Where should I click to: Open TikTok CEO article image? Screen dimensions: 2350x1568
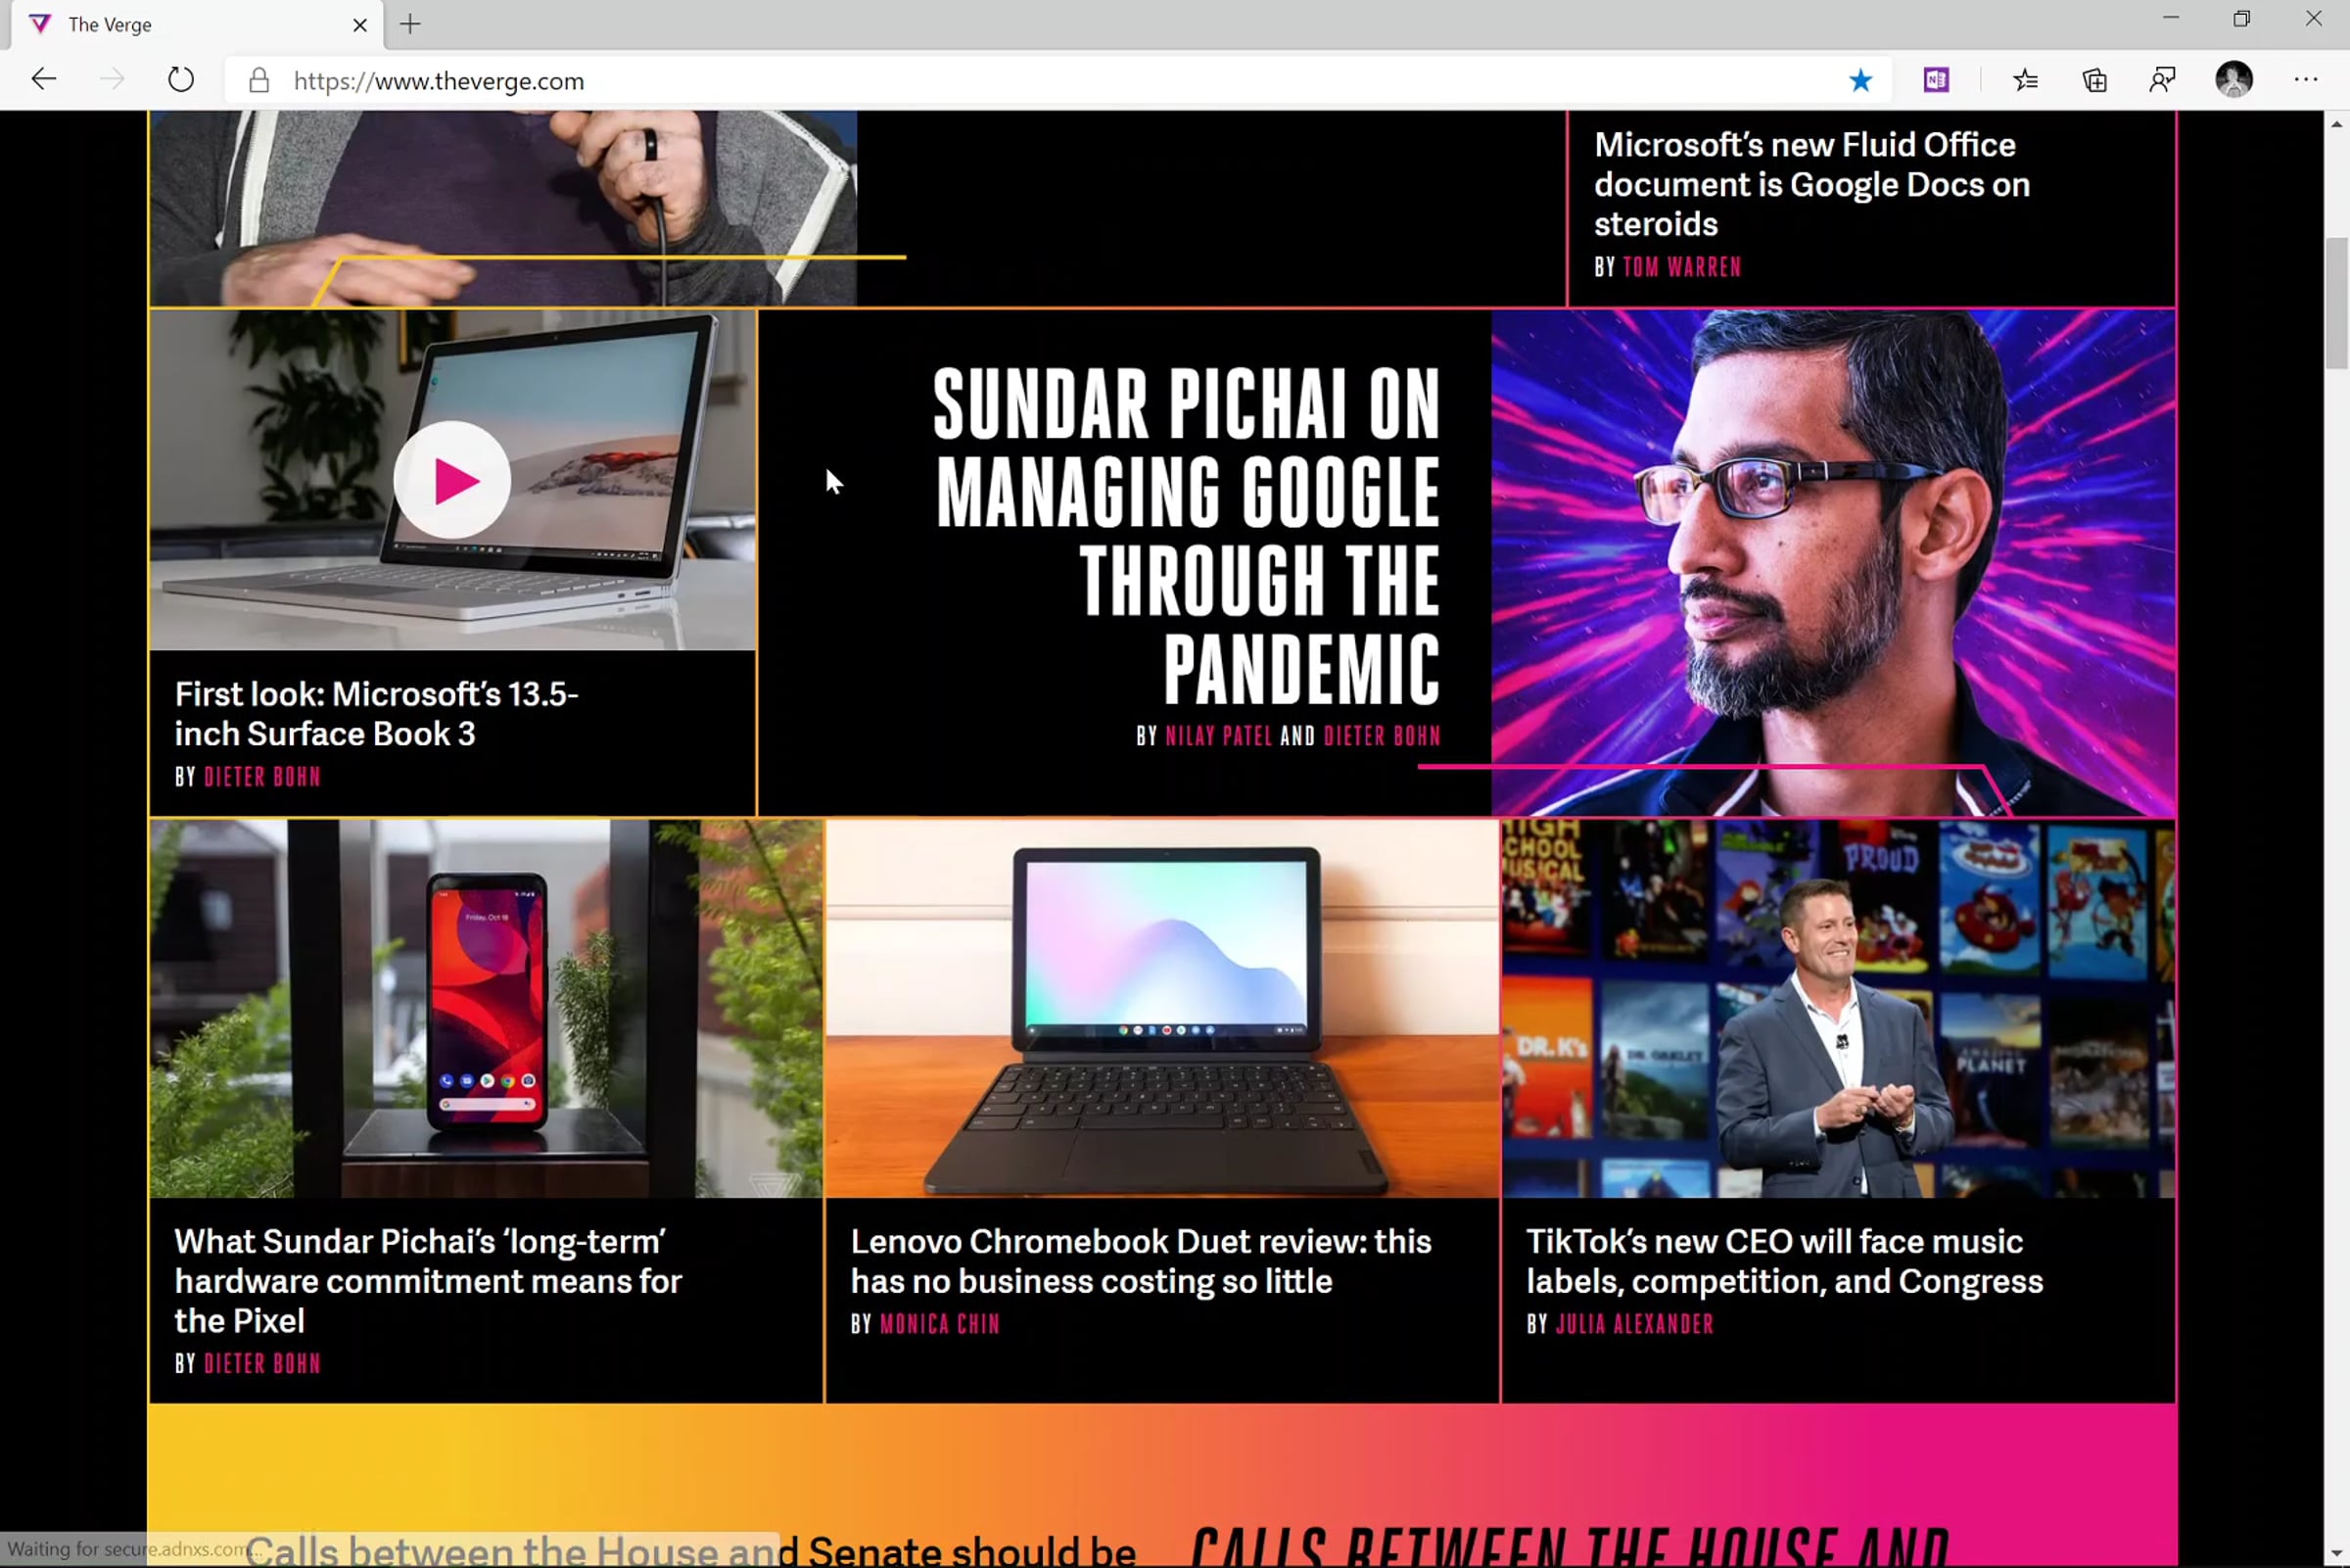click(1838, 1009)
